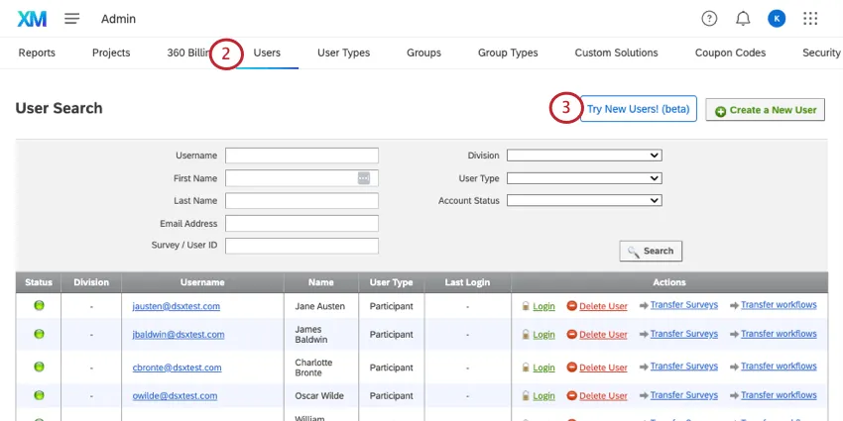This screenshot has height=421, width=843.
Task: Expand the User Type dropdown
Action: [584, 178]
